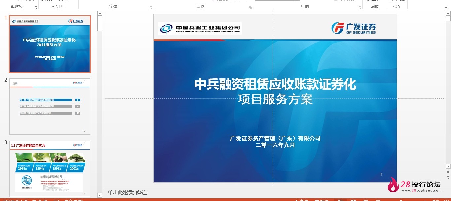Click thumbnail pane scrollbar up arrow
This screenshot has height=201, width=451.
[100, 13]
